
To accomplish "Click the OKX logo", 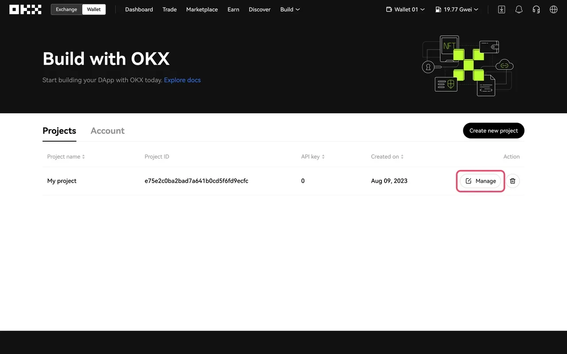I will click(25, 9).
